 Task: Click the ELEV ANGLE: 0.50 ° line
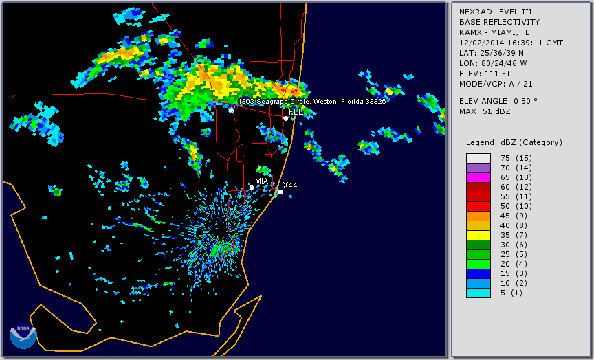(x=498, y=101)
